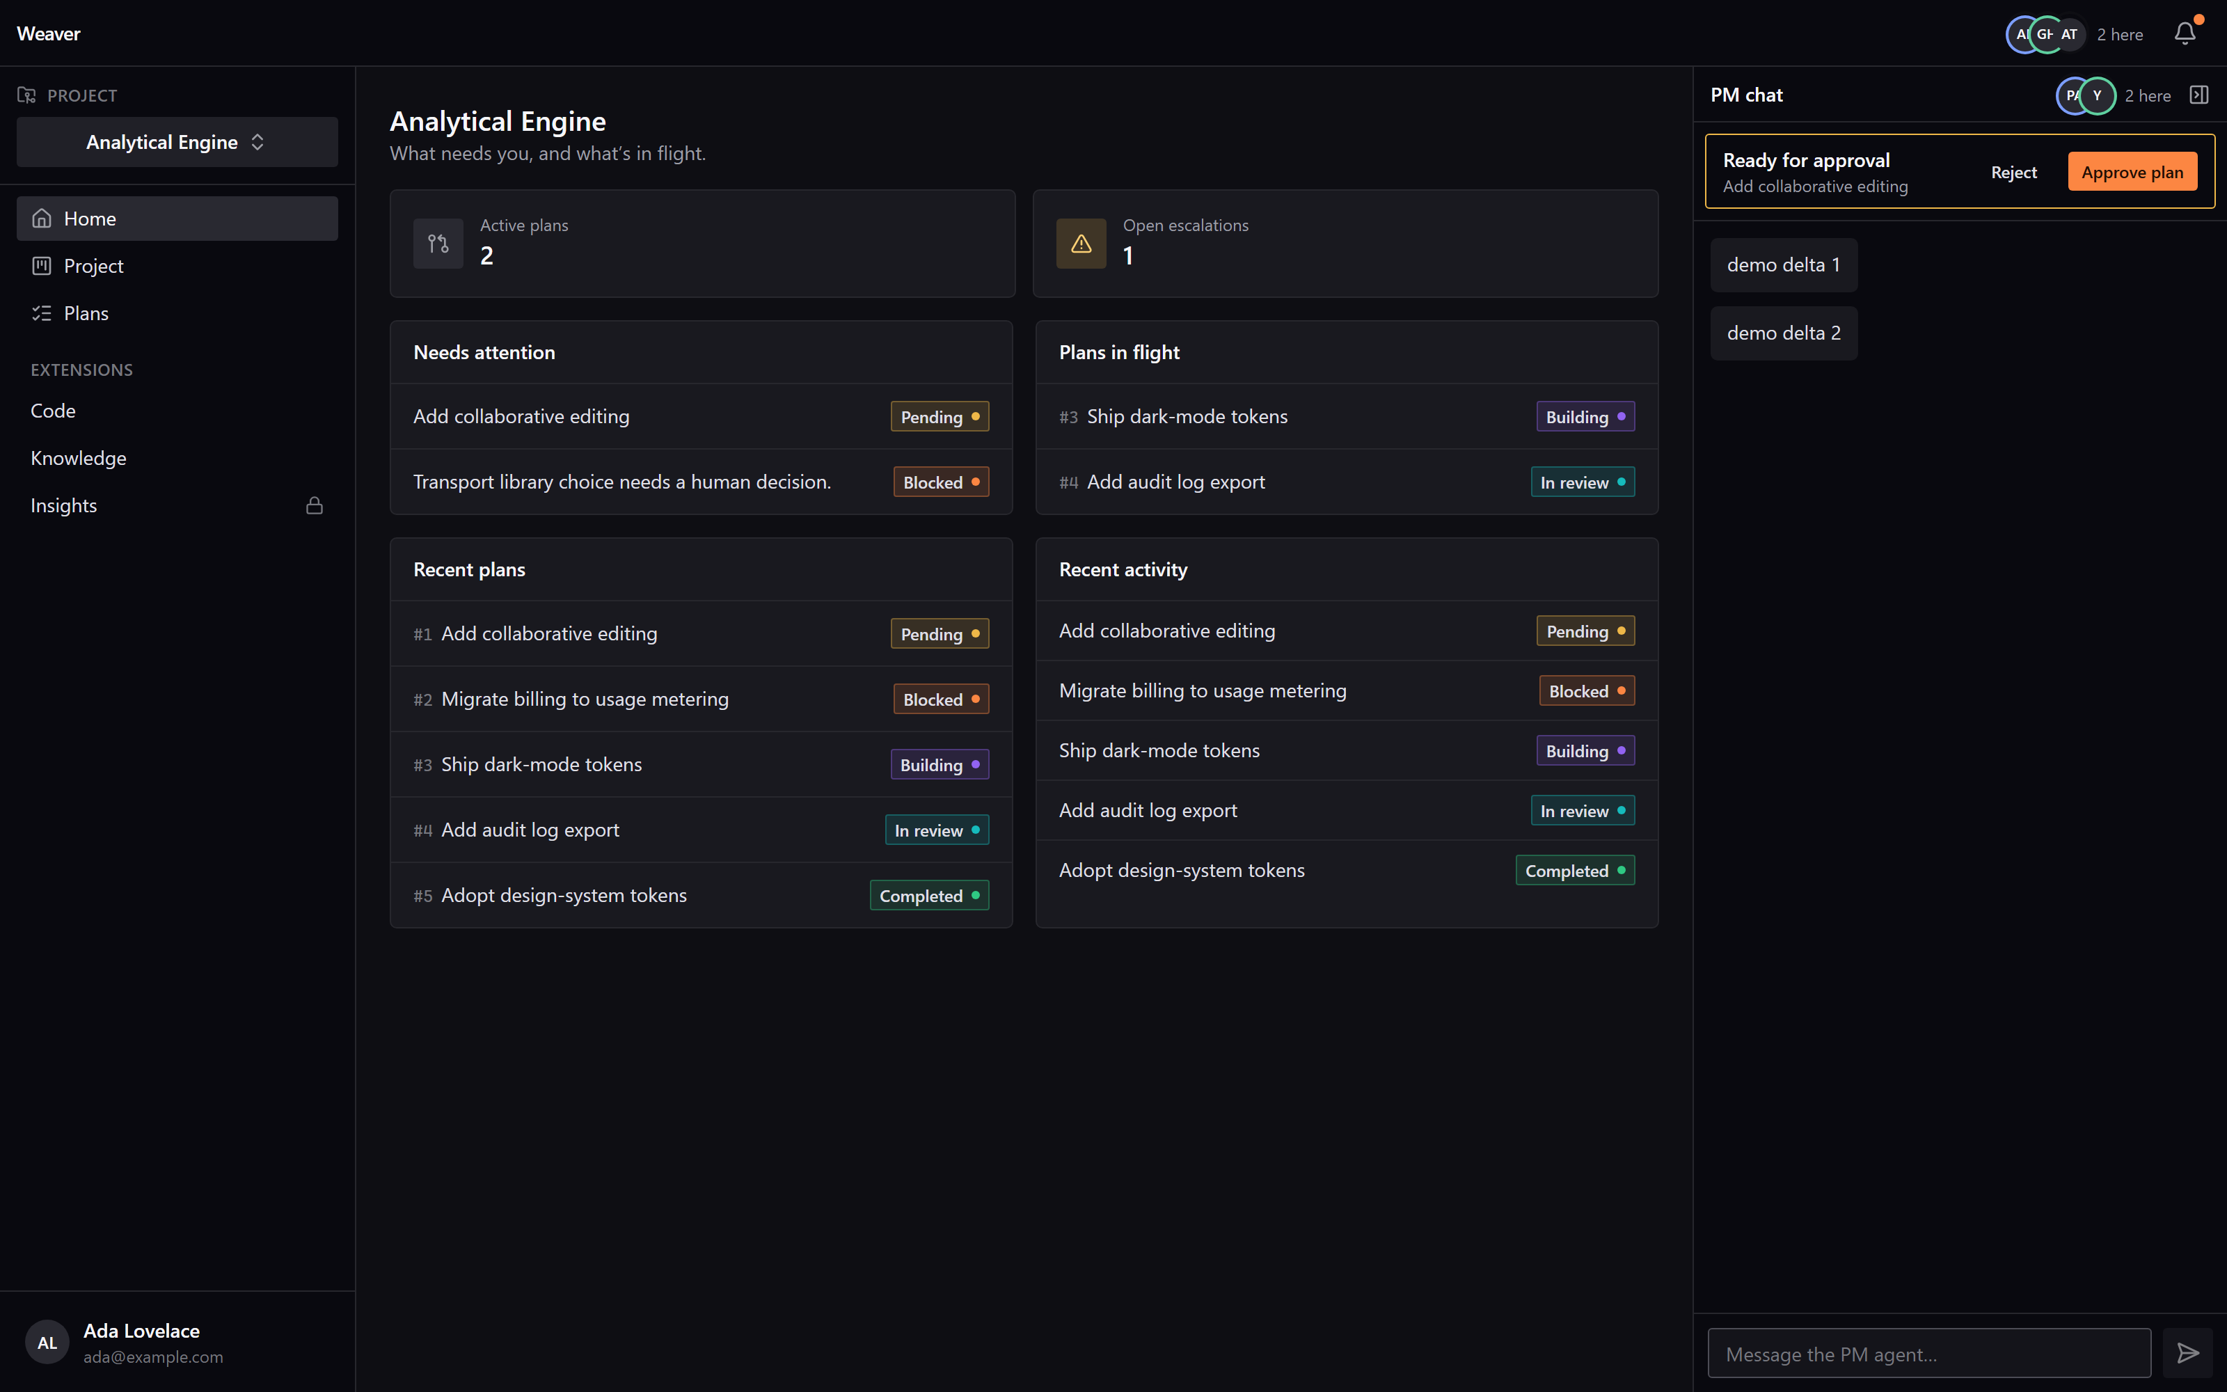Open #1 Add collaborative editing in Recent plans

702,633
